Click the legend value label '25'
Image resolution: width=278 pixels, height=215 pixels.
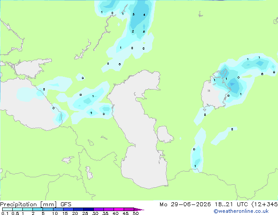(85, 213)
